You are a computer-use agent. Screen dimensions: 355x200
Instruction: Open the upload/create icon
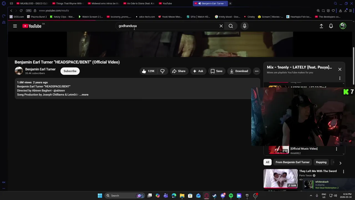[x=321, y=26]
